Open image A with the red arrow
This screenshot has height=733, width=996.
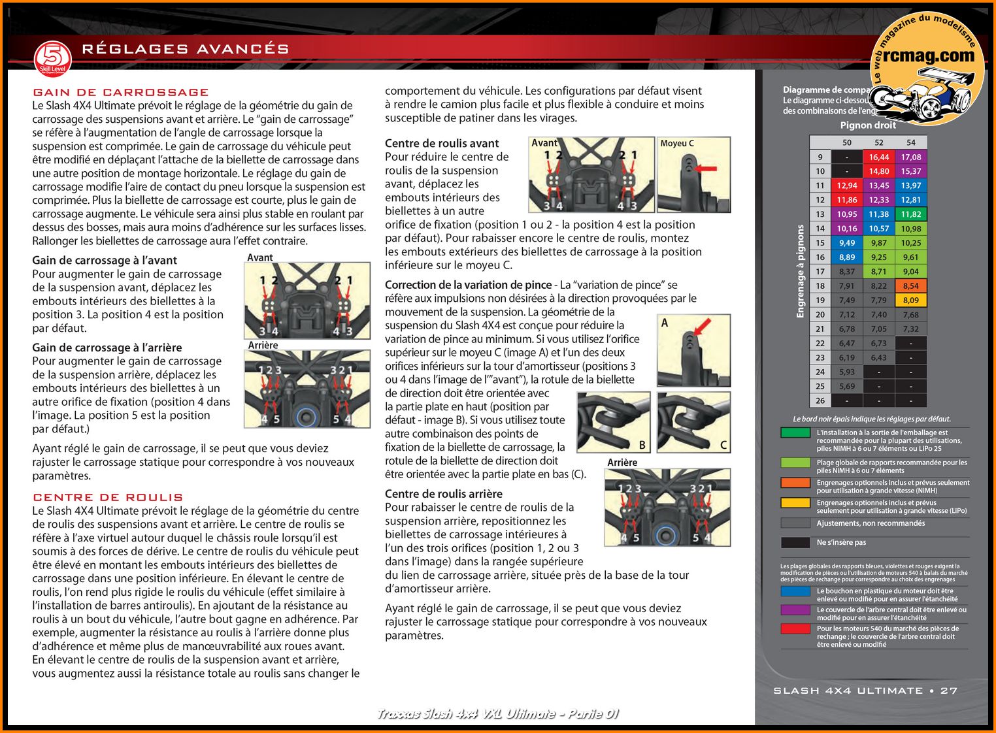694,351
